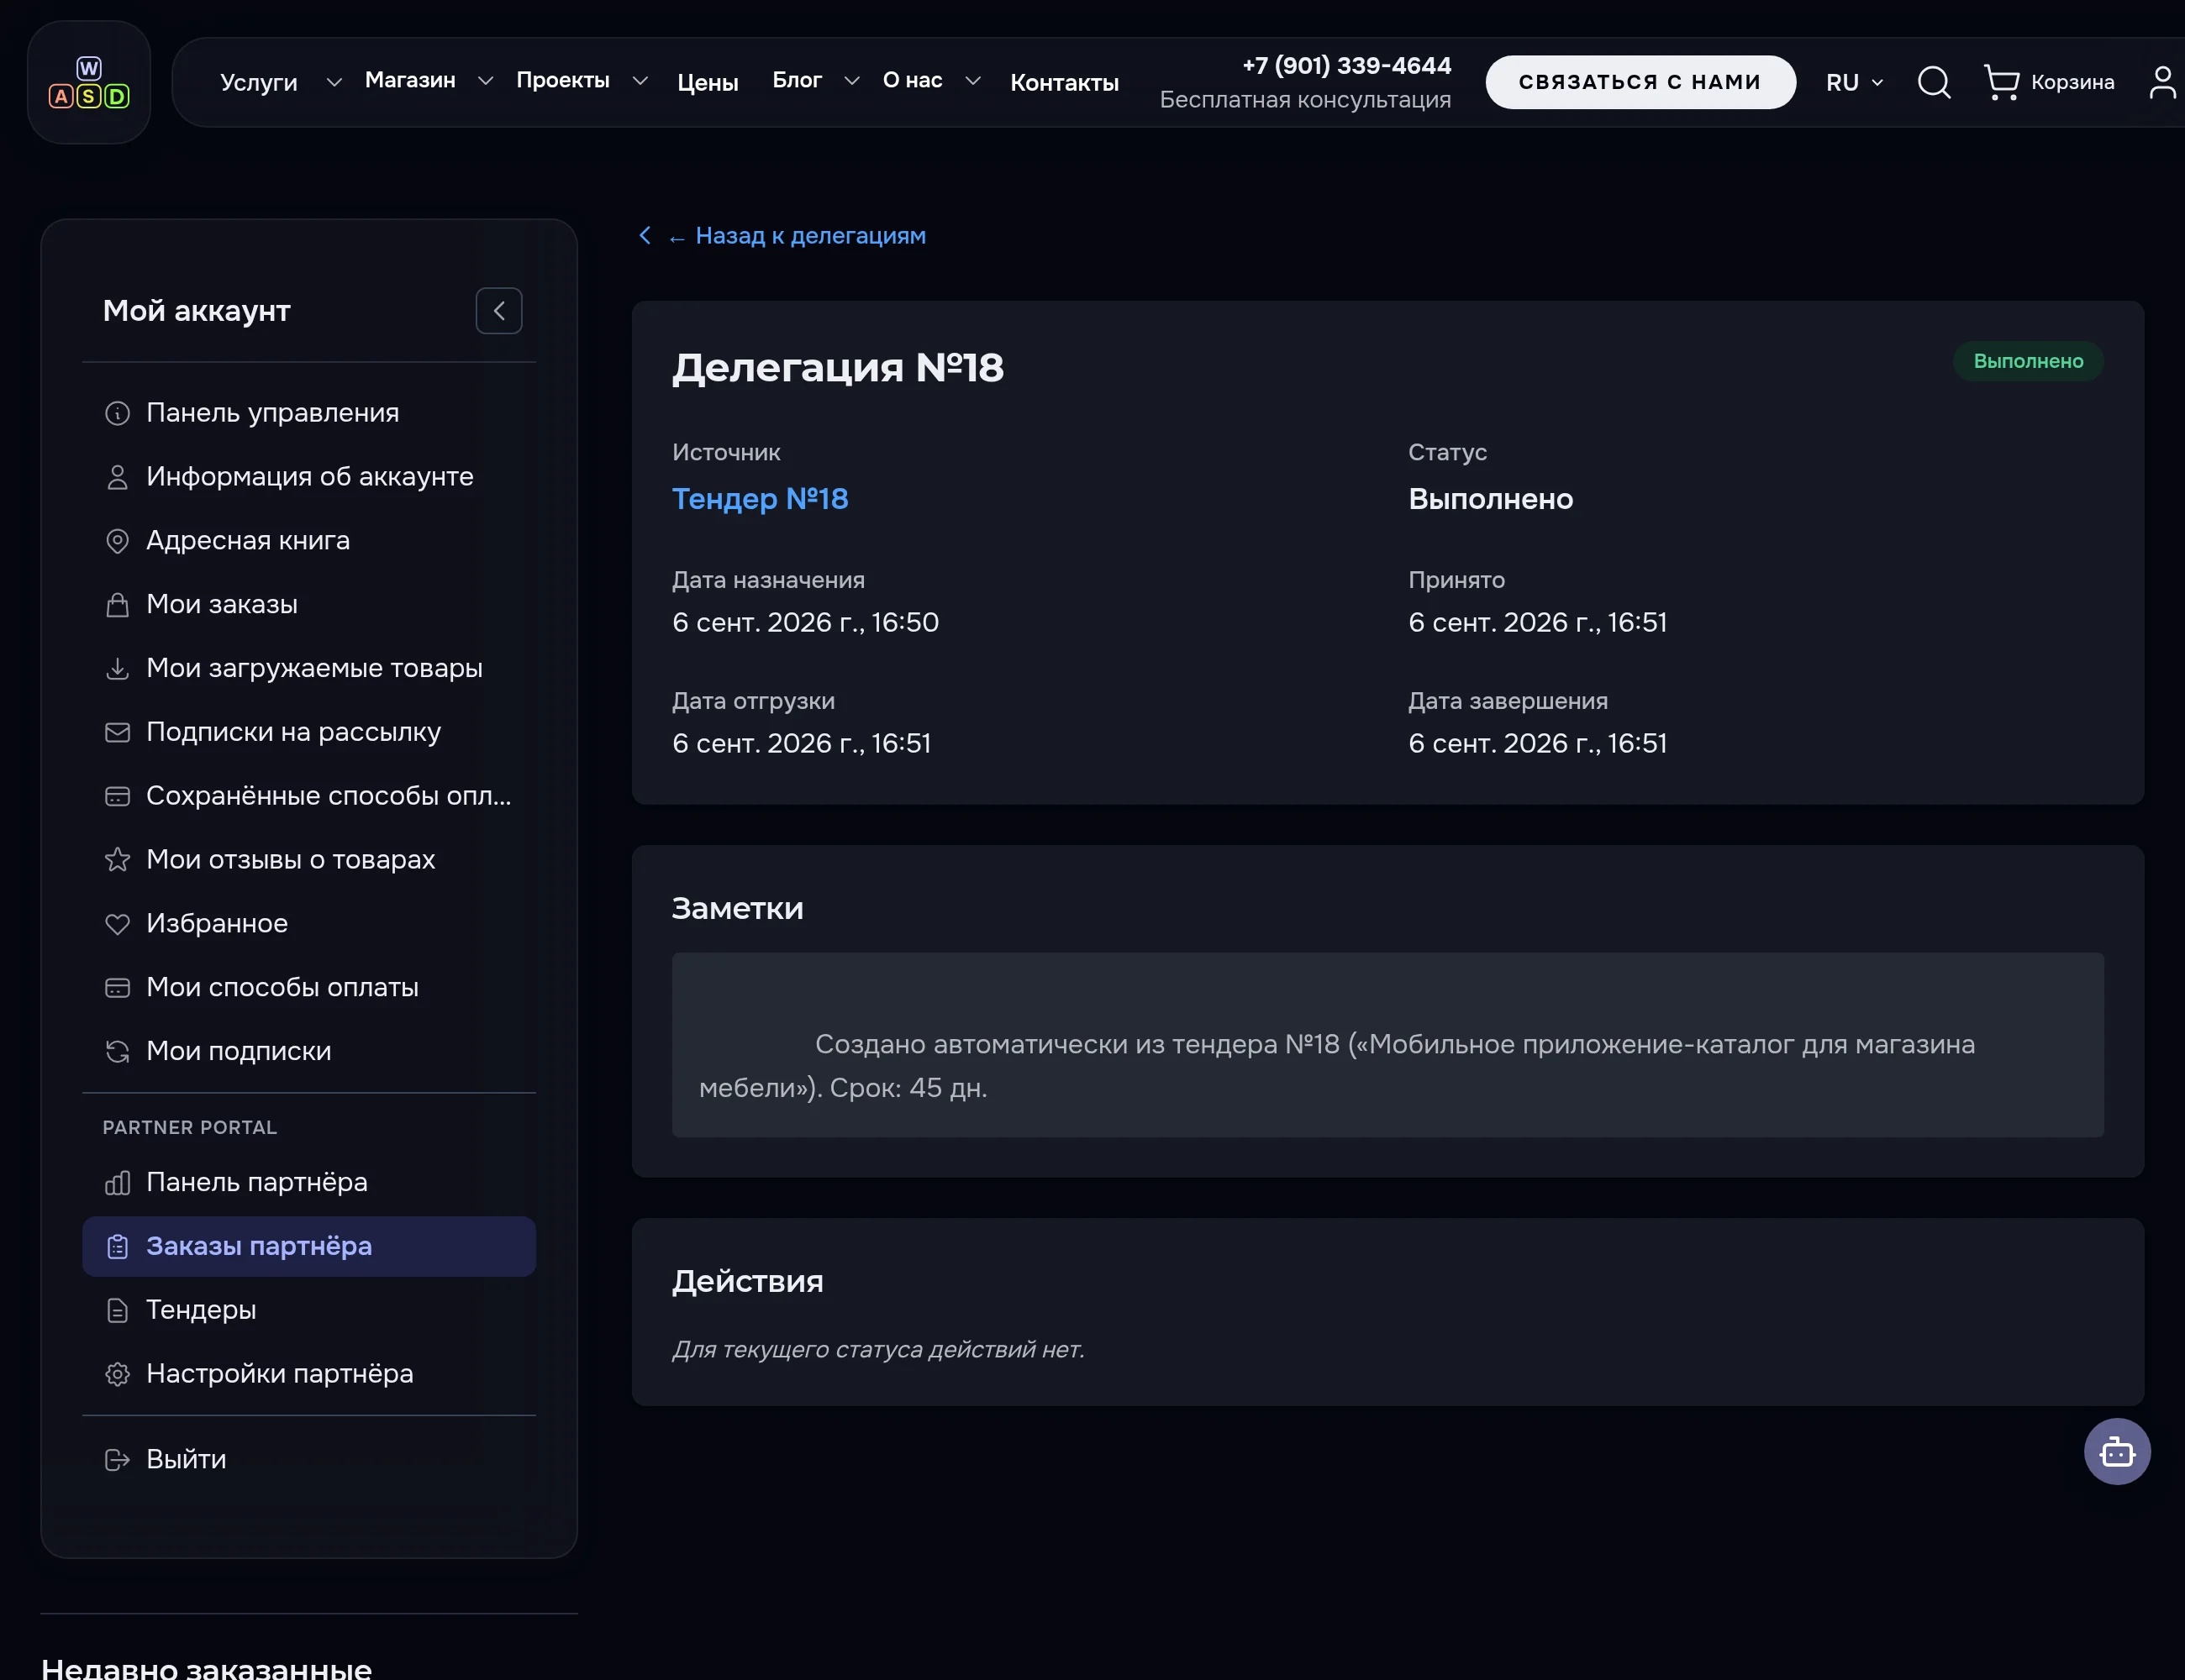This screenshot has height=1680, width=2185.
Task: Open the chatbot assistant floating icon
Action: pyautogui.click(x=2117, y=1451)
